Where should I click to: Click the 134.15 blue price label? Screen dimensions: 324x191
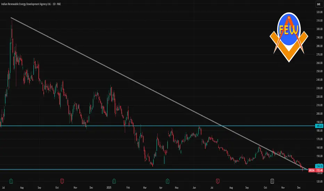(x=319, y=166)
